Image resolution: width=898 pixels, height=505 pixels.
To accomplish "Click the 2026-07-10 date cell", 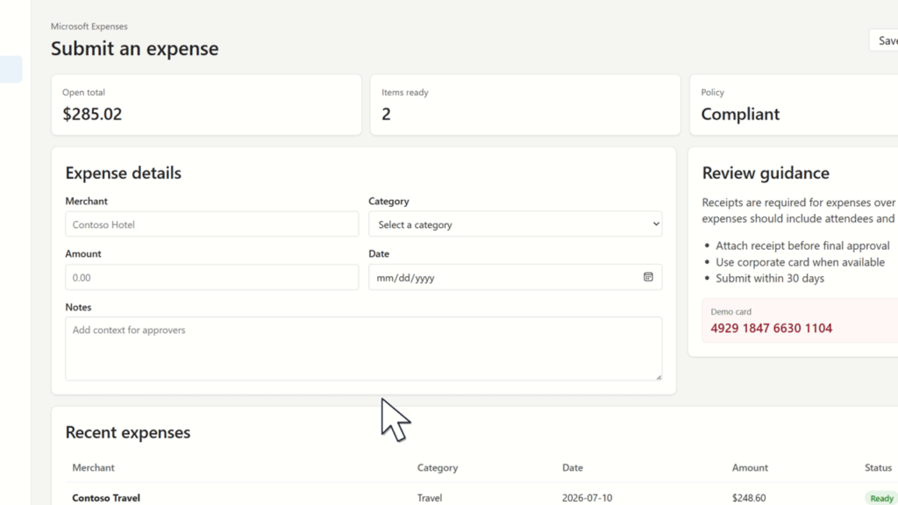I will 587,498.
